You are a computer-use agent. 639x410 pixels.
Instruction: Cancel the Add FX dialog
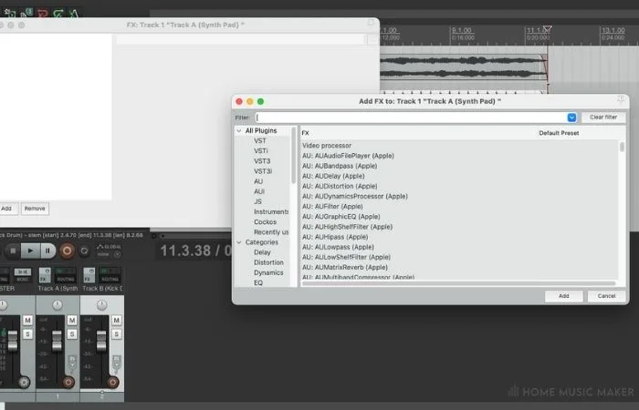[606, 296]
